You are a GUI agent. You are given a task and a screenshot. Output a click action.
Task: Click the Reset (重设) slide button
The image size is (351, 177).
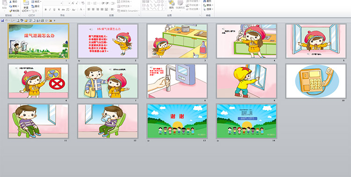coord(36,6)
